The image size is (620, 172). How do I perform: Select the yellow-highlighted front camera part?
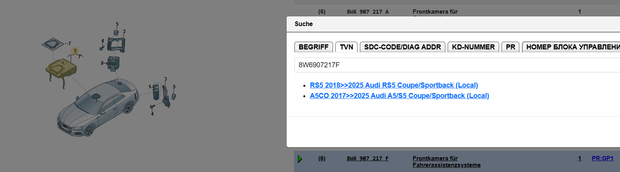[61, 70]
